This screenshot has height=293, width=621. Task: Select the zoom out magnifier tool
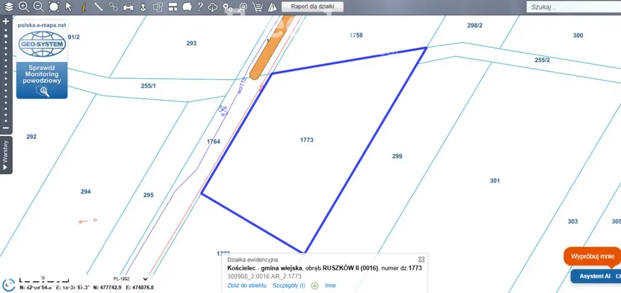coord(38,7)
